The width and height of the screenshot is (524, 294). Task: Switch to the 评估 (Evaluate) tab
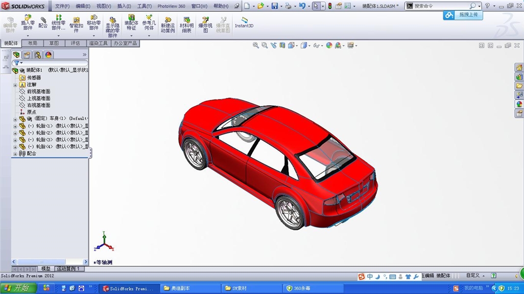75,43
